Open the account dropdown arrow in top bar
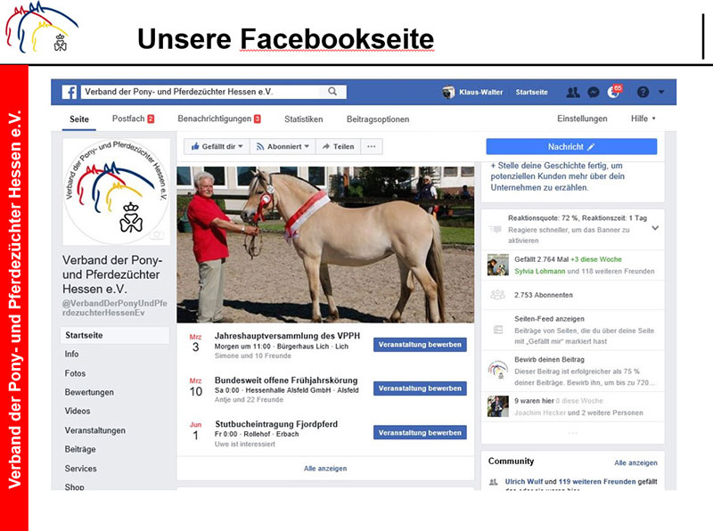The height and width of the screenshot is (531, 713). tap(661, 93)
